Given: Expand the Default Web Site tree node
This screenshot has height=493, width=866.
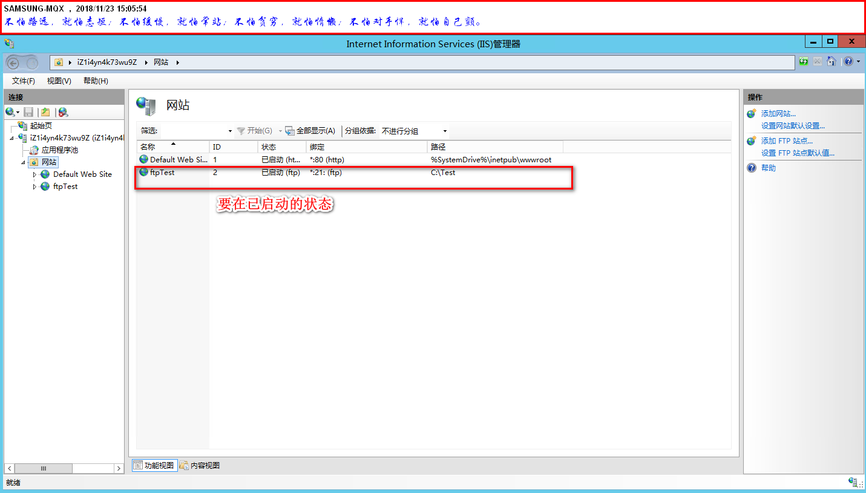Looking at the screenshot, I should tap(35, 174).
